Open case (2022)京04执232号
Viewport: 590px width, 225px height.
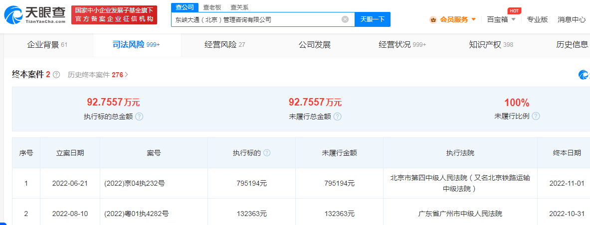[x=135, y=183]
